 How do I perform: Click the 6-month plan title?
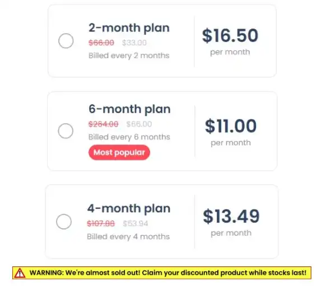coord(129,109)
